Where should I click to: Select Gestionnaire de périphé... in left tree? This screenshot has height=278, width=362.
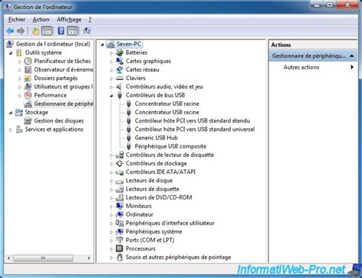tap(63, 104)
